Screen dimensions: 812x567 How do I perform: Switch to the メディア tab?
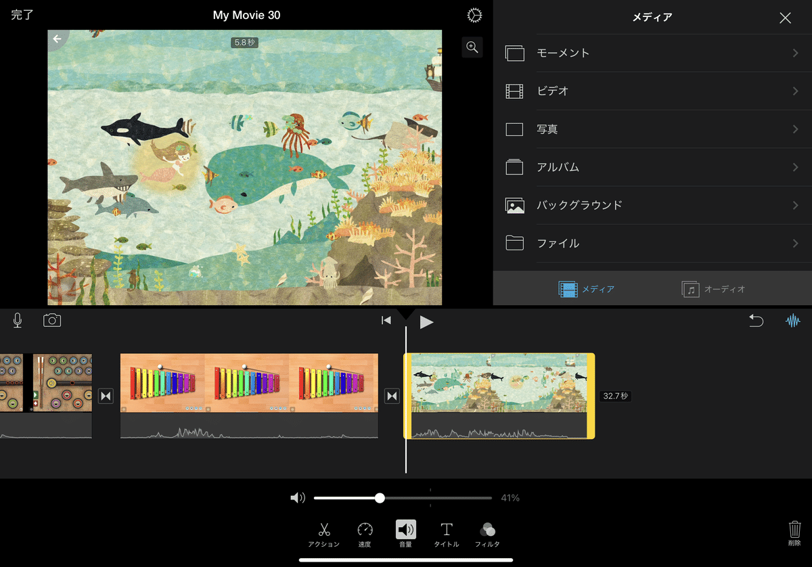point(587,290)
